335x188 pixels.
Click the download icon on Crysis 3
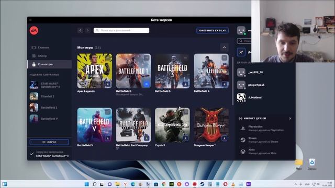pos(185,138)
